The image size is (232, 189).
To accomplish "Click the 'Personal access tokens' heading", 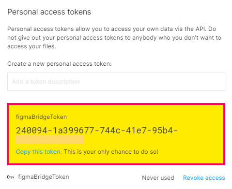I will pyautogui.click(x=49, y=12).
